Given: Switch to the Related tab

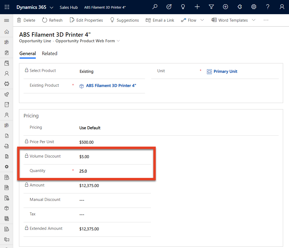Looking at the screenshot, I should [x=50, y=54].
